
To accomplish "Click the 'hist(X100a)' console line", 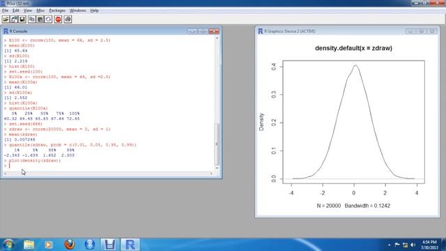I will pos(23,103).
